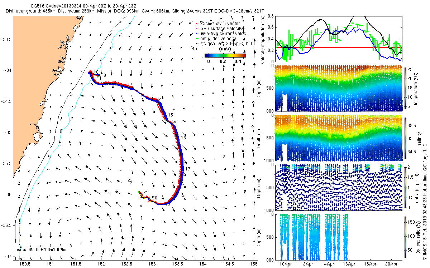The image size is (430, 268).
Task: Click the map latitude tick '-35.5'
Action: pyautogui.click(x=6, y=164)
